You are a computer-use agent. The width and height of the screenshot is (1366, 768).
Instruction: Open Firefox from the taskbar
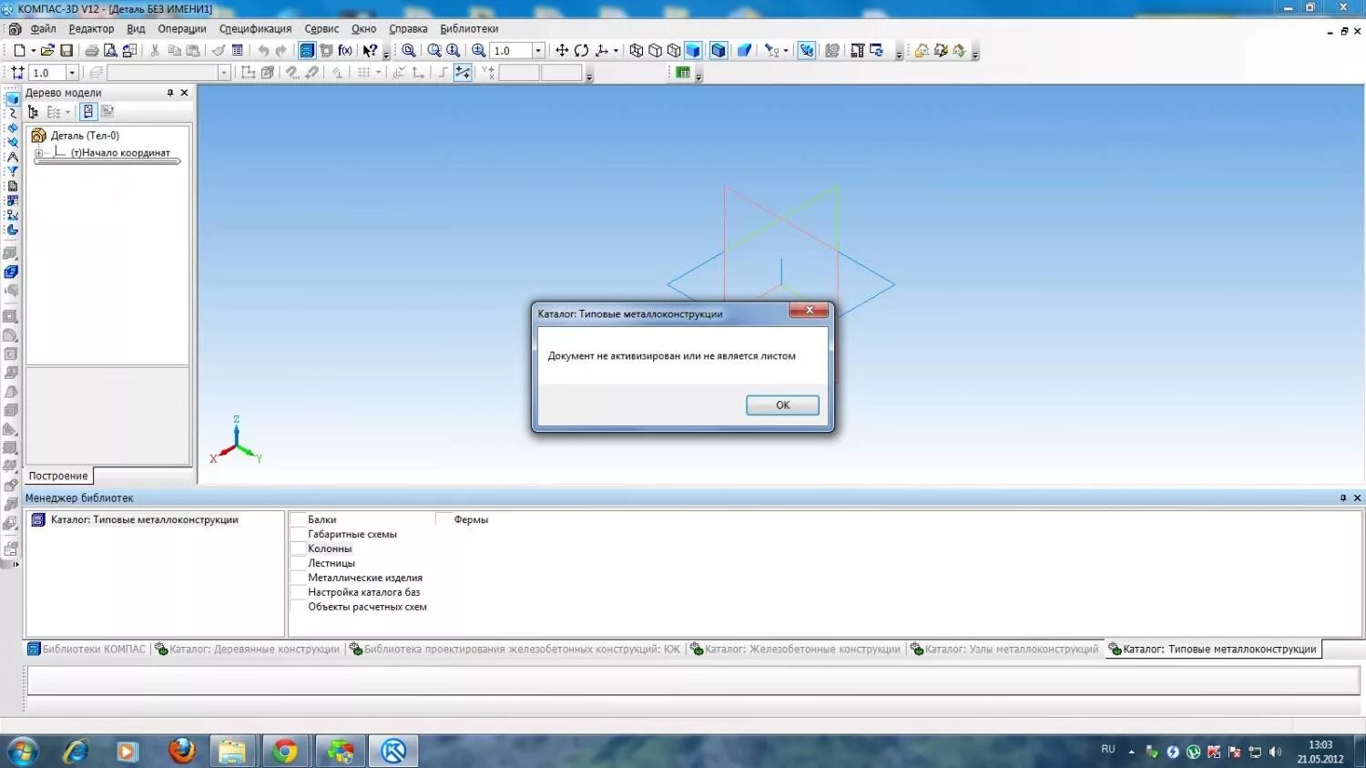tap(182, 752)
